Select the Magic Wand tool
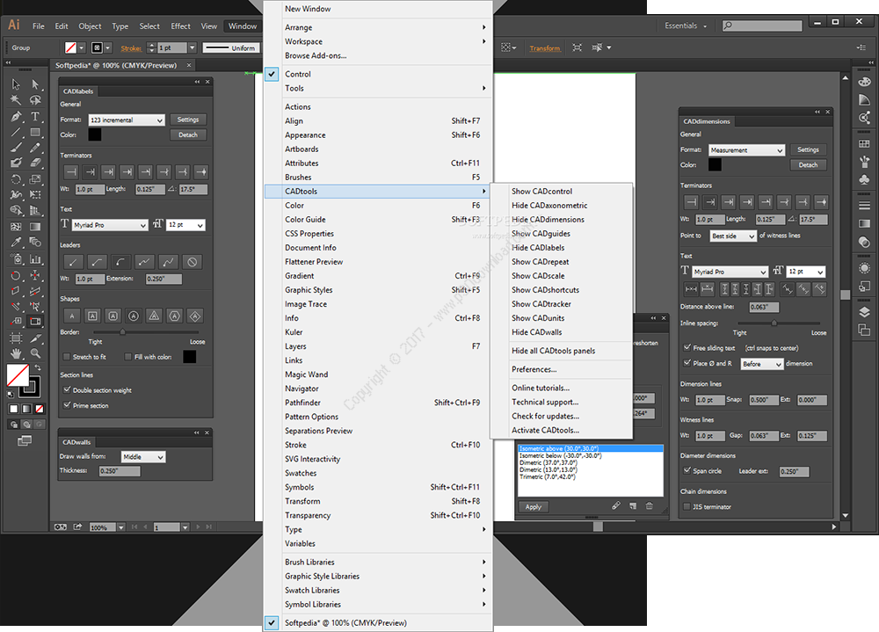The height and width of the screenshot is (632, 879). [16, 100]
